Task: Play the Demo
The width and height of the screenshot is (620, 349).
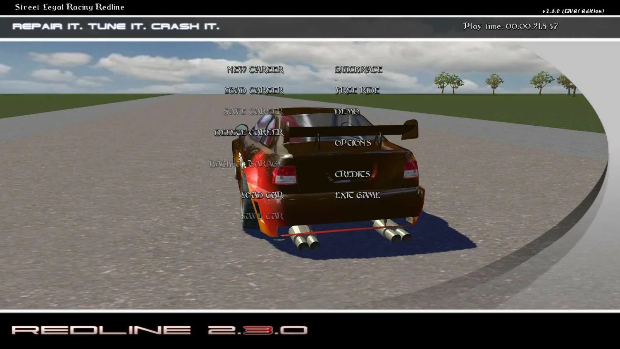Action: (x=347, y=111)
